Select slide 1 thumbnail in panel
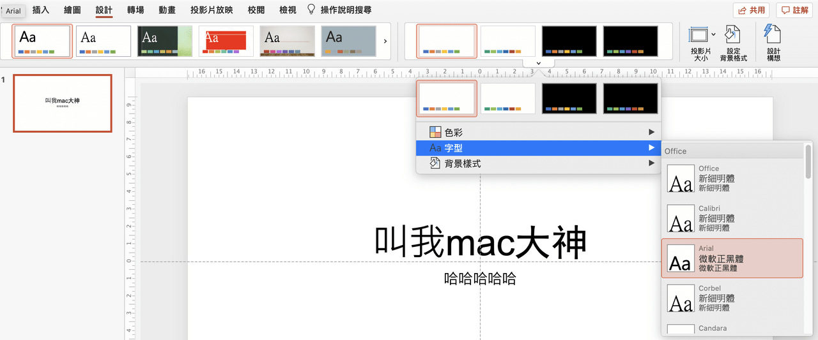Viewport: 818px width, 340px height. tap(63, 103)
